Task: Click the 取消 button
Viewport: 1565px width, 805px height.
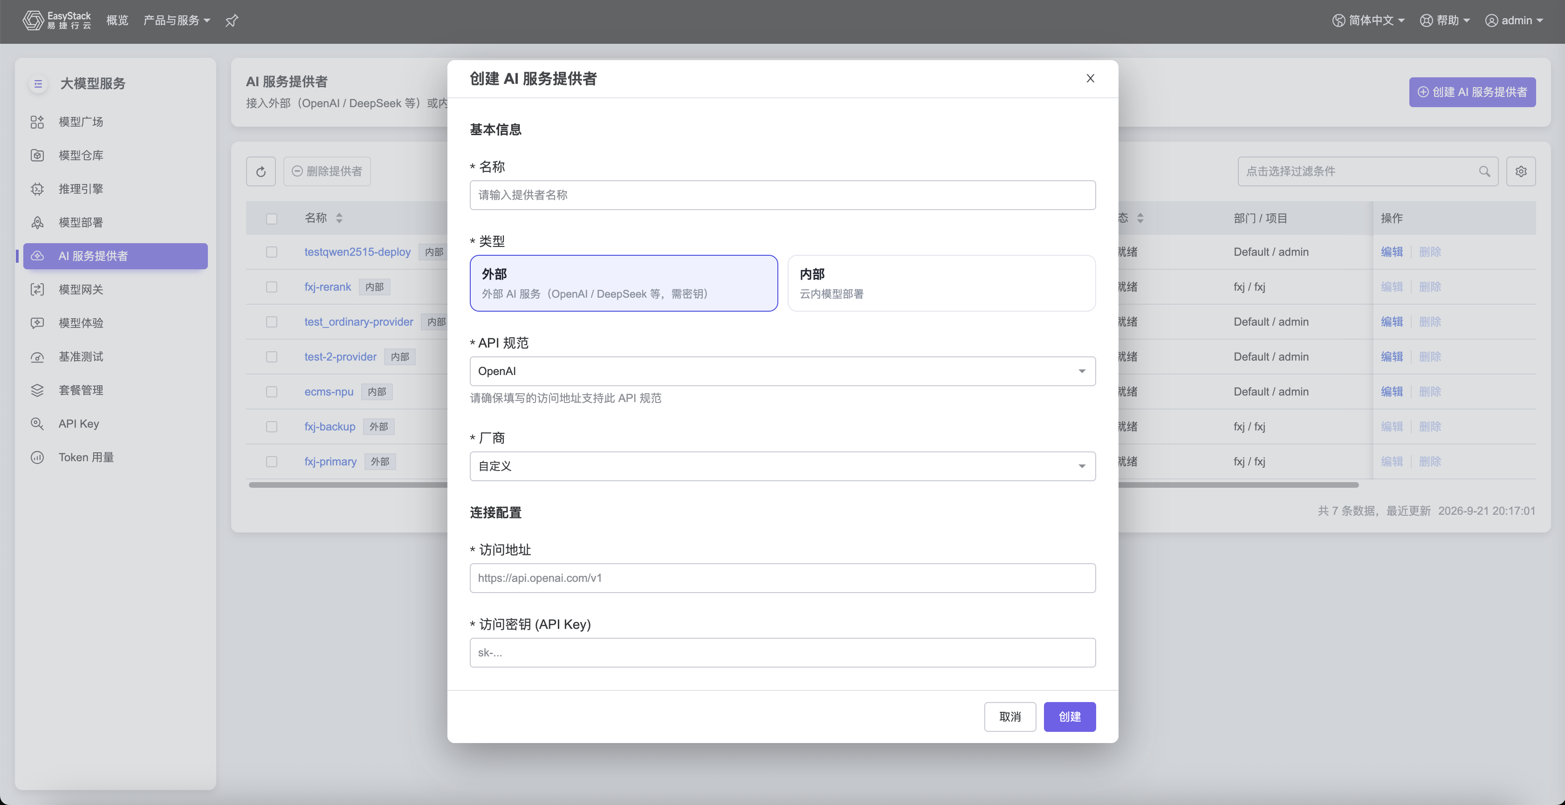Action: click(1010, 716)
